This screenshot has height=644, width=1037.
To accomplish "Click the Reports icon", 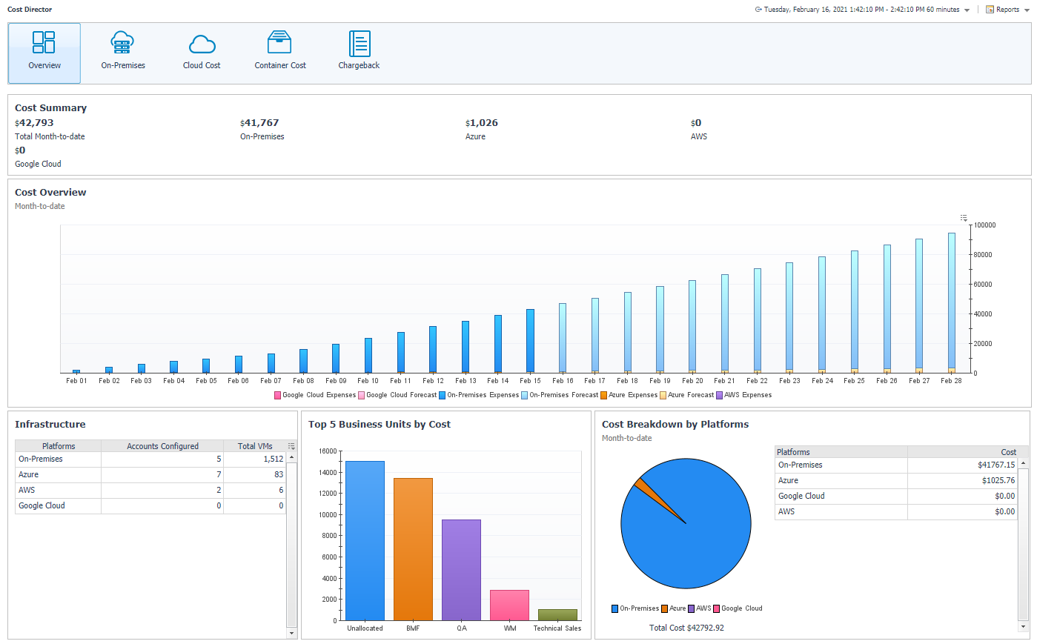I will tap(990, 10).
